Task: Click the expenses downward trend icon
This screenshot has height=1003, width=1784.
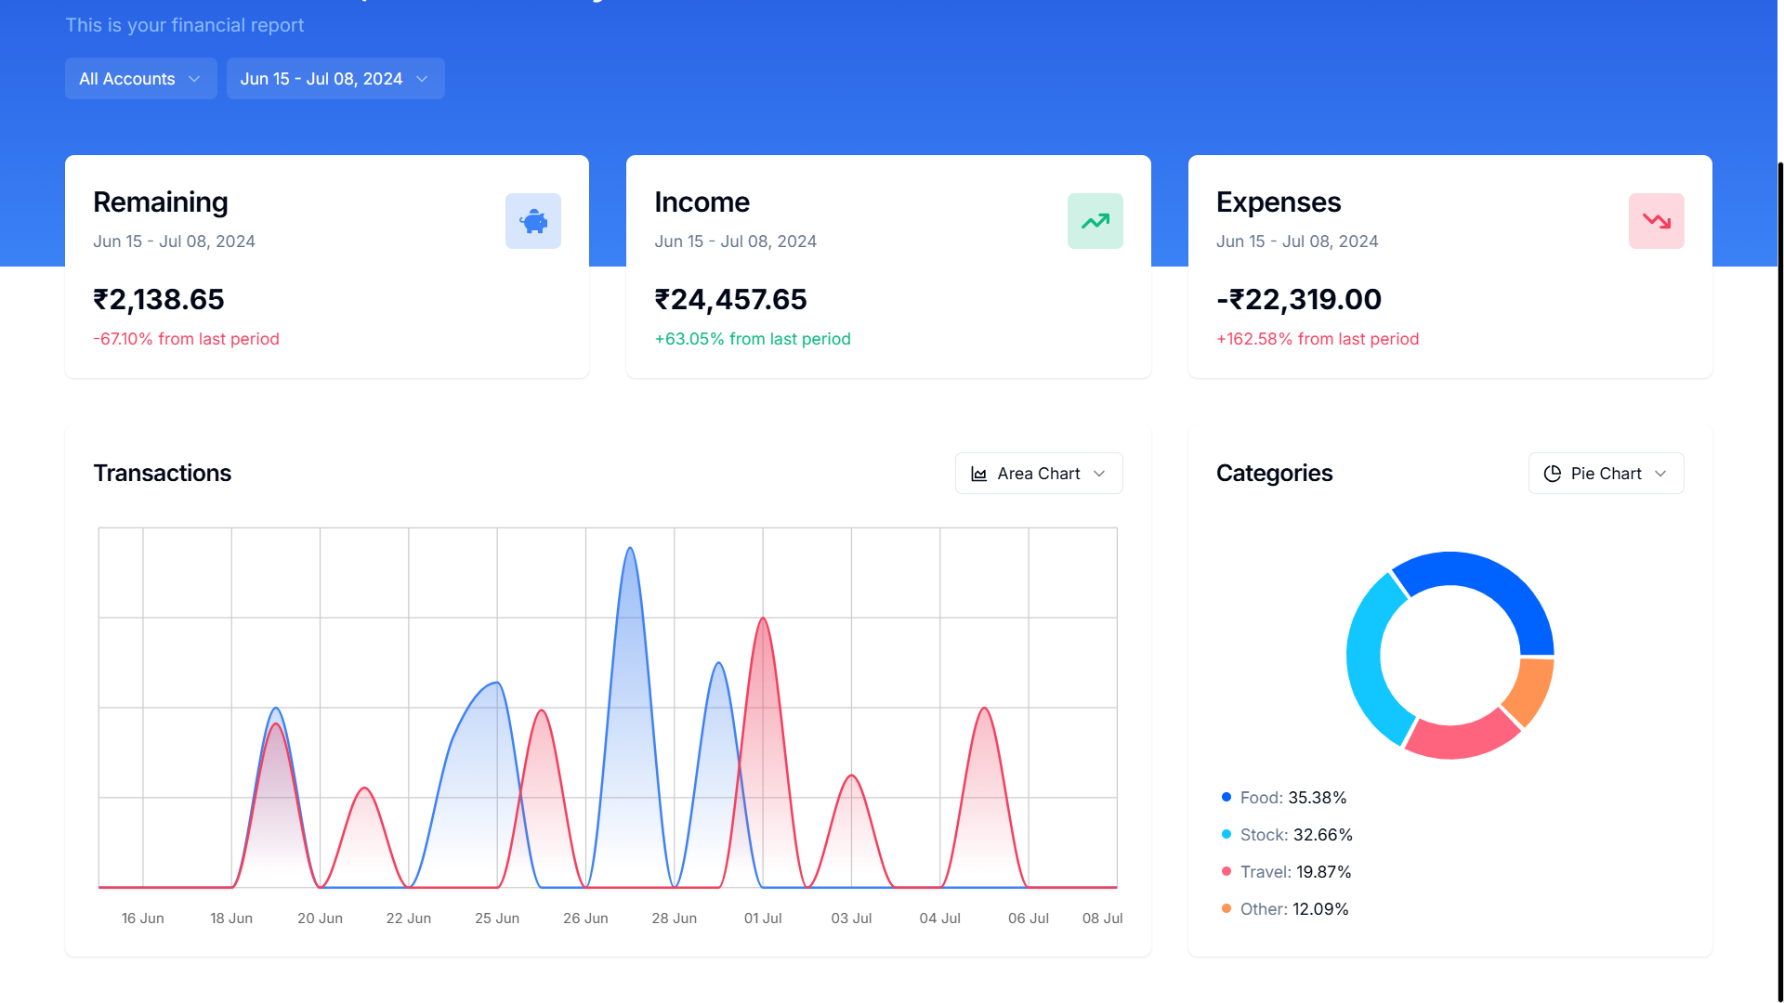Action: pyautogui.click(x=1657, y=220)
